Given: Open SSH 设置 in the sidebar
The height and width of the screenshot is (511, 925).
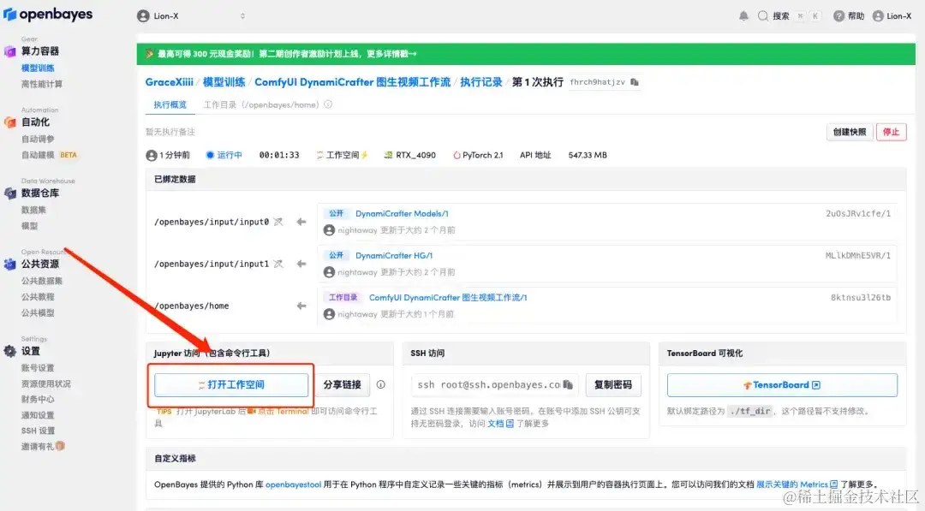Looking at the screenshot, I should click(38, 431).
